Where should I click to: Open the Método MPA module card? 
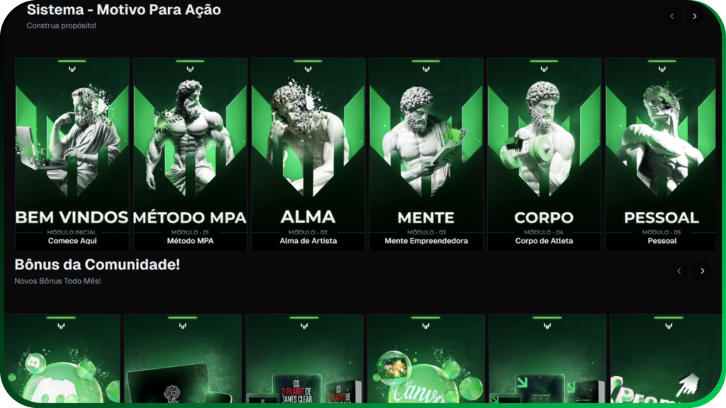190,154
